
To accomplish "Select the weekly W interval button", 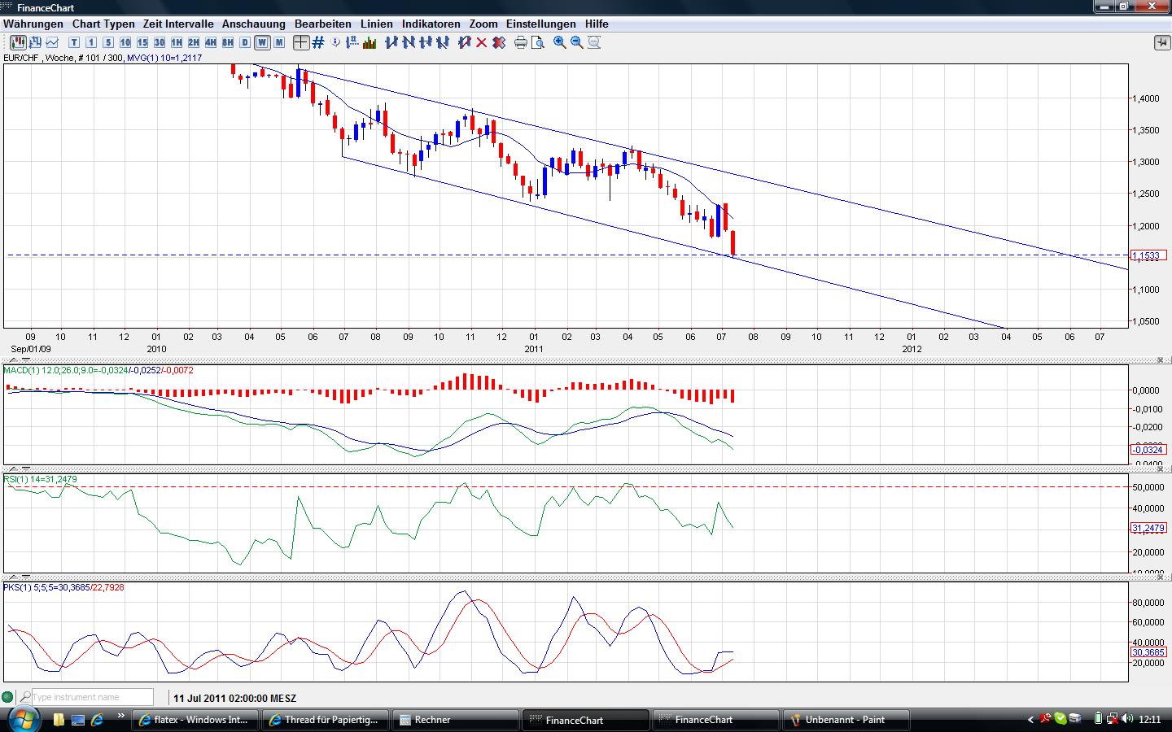I will click(262, 42).
